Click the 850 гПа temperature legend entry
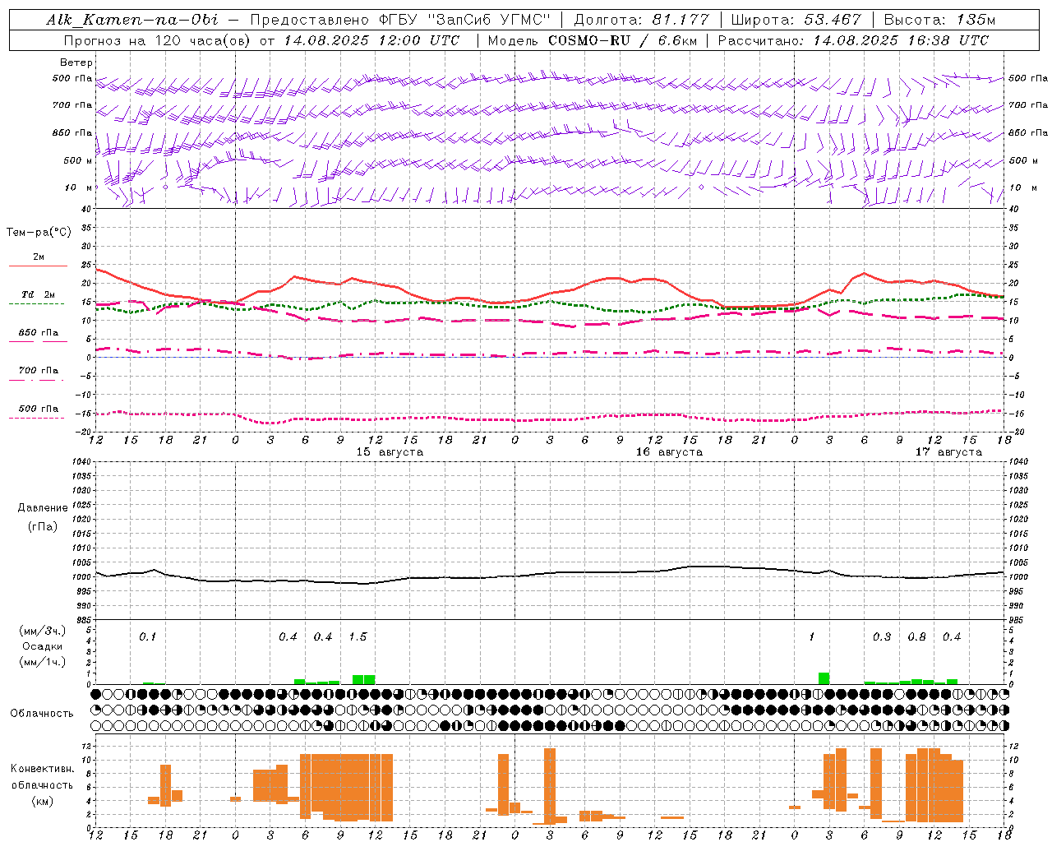The image size is (1052, 842). [x=39, y=332]
